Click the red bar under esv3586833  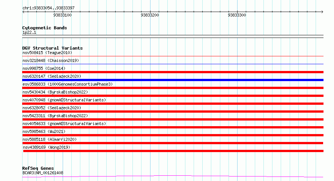pos(173,88)
